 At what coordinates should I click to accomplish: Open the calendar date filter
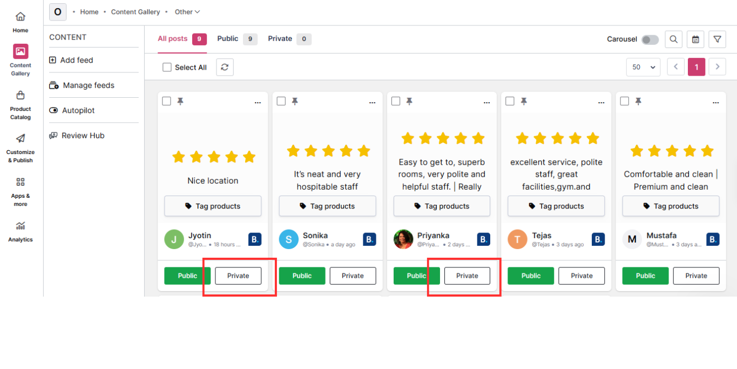(x=695, y=39)
